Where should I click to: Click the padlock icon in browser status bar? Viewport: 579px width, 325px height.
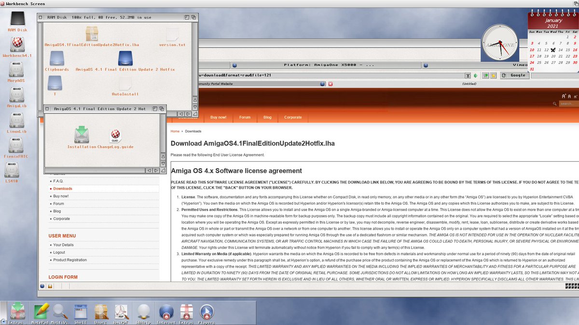click(50, 286)
